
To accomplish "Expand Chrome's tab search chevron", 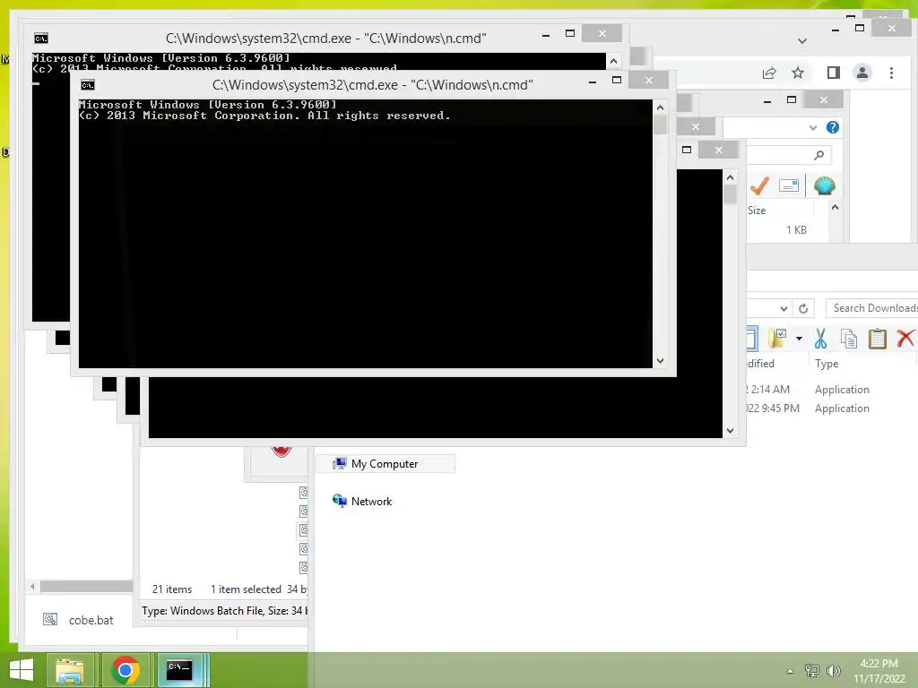I will click(802, 41).
